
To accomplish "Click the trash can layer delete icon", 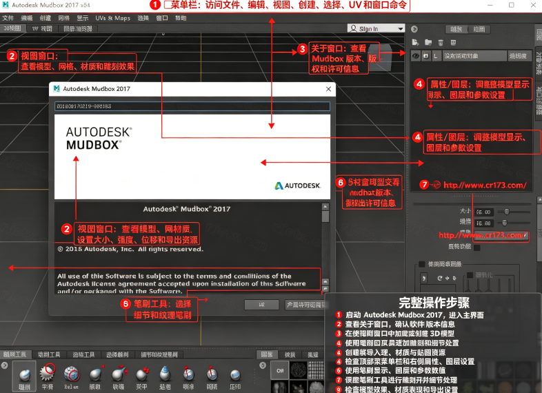I will pyautogui.click(x=441, y=43).
